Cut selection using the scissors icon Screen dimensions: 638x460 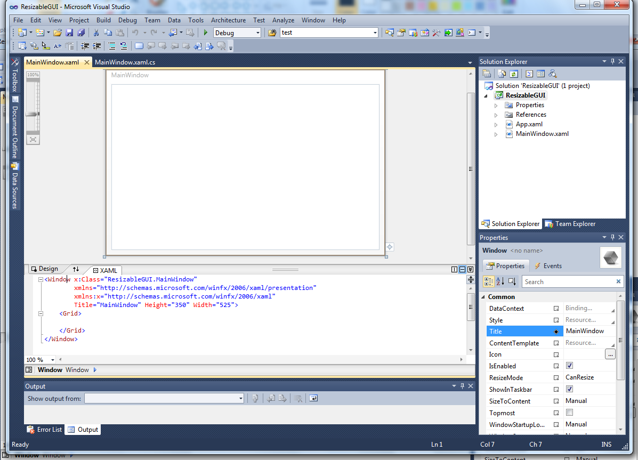pyautogui.click(x=96, y=33)
